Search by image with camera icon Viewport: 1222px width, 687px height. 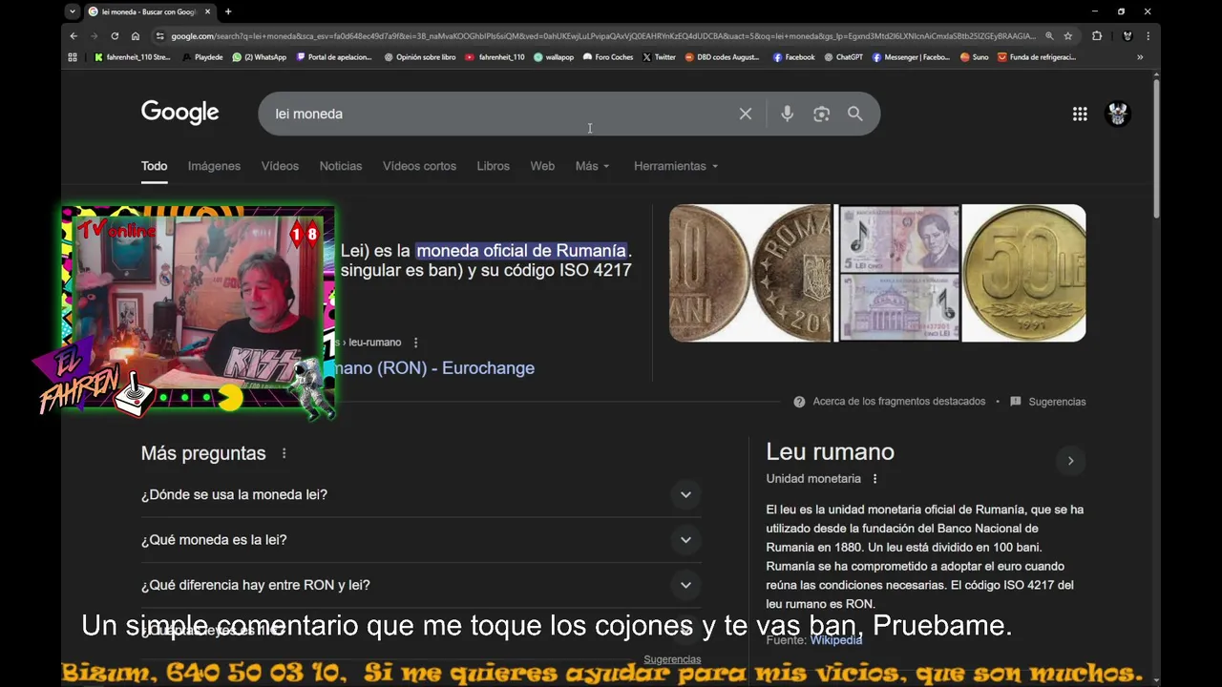[821, 114]
